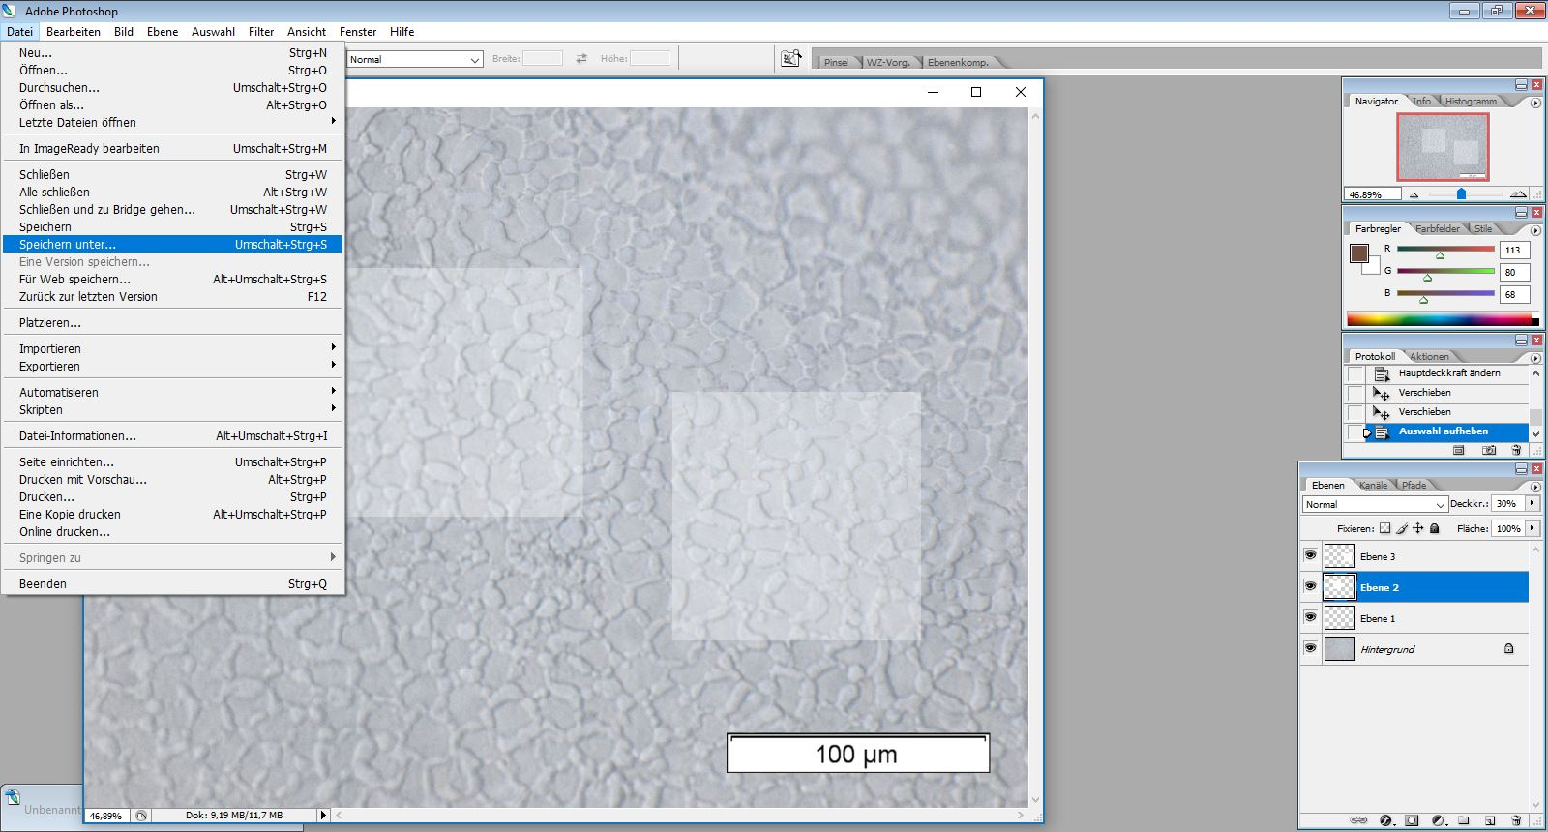
Task: Hide the Ebene 2 layer
Action: point(1311,586)
